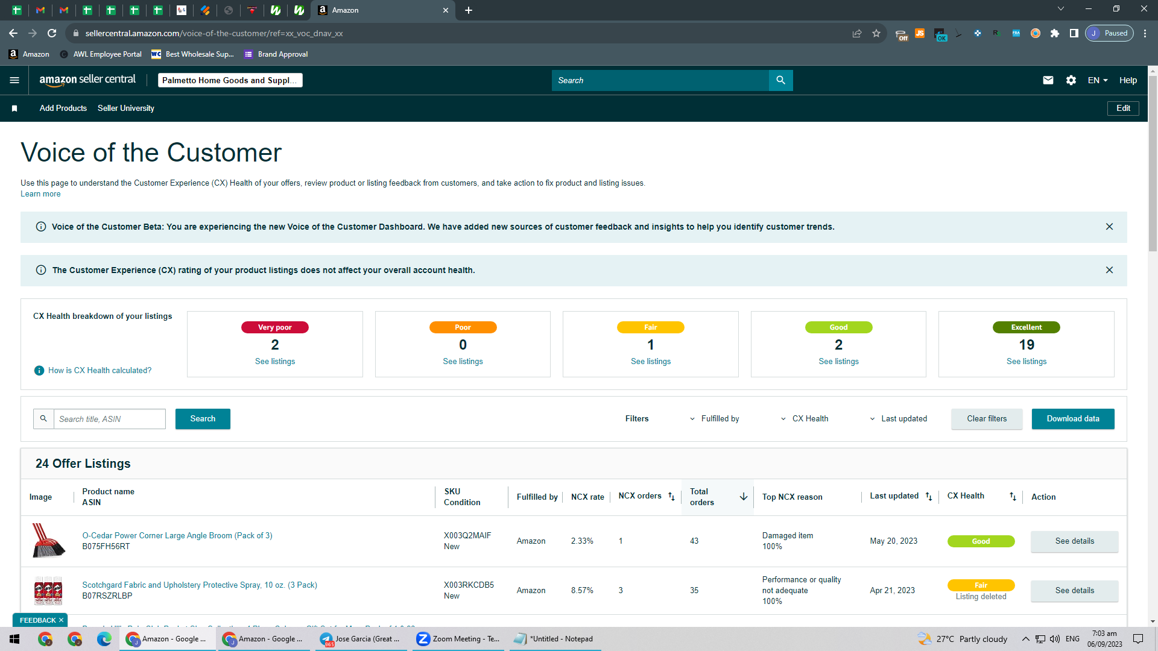The image size is (1158, 651).
Task: Dismiss the CX rating account health banner
Action: (1109, 270)
